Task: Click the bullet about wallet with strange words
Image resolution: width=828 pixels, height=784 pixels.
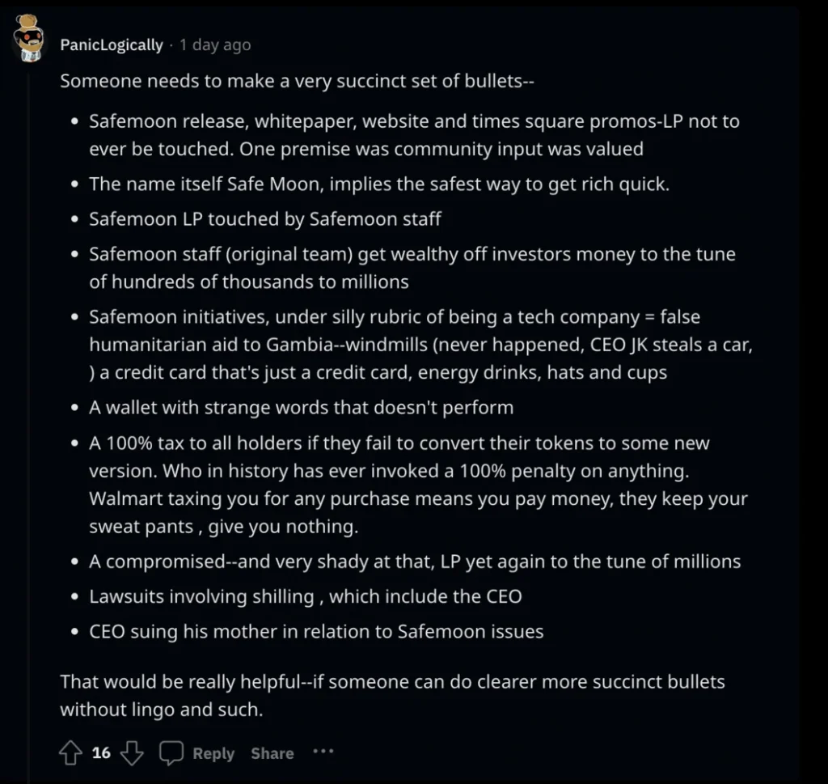Action: 301,407
